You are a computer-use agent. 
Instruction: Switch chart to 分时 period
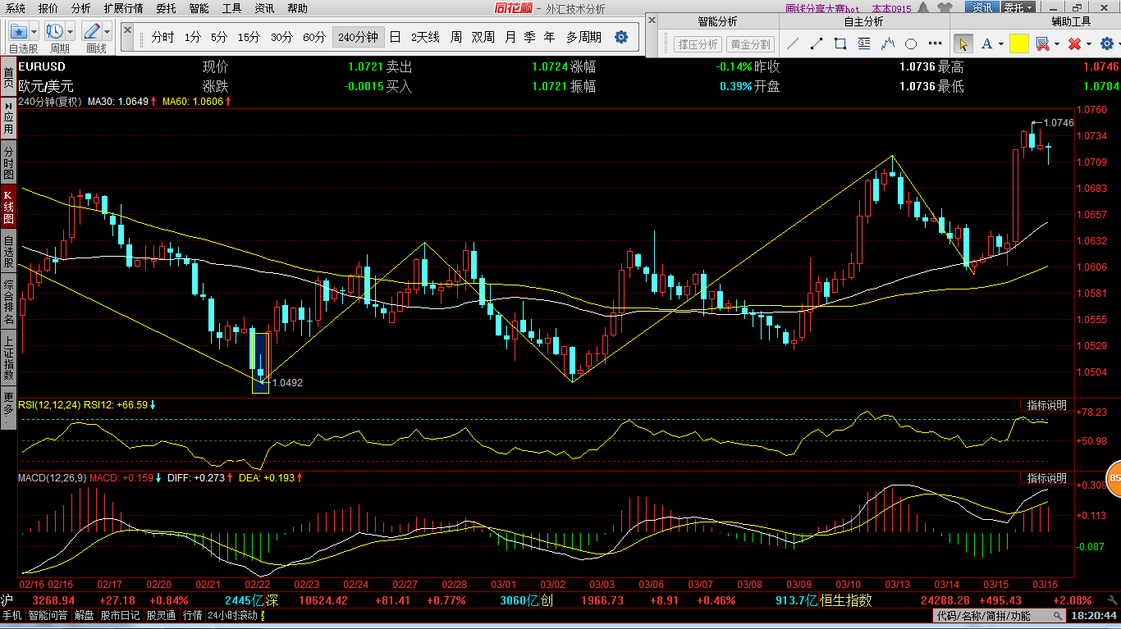(162, 37)
